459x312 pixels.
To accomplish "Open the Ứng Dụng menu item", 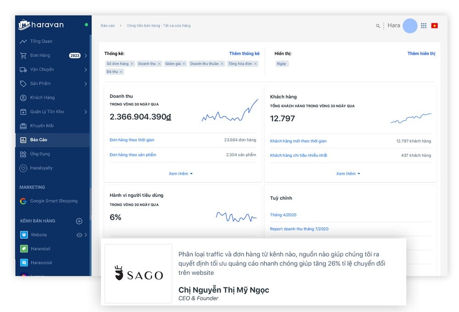I will pos(53,154).
